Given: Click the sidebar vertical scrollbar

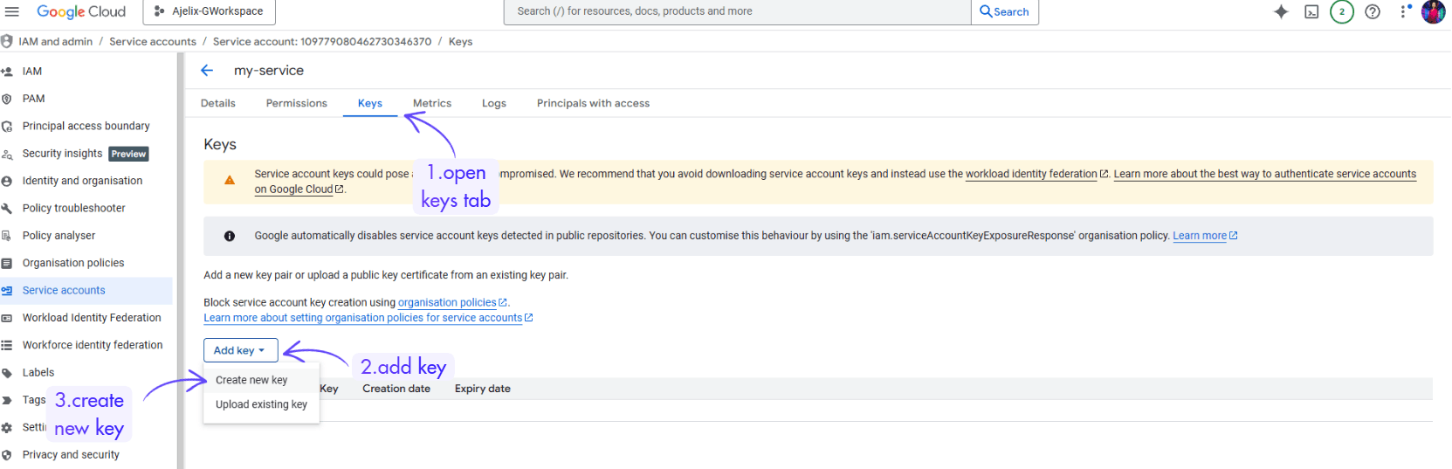Looking at the screenshot, I should tap(181, 260).
